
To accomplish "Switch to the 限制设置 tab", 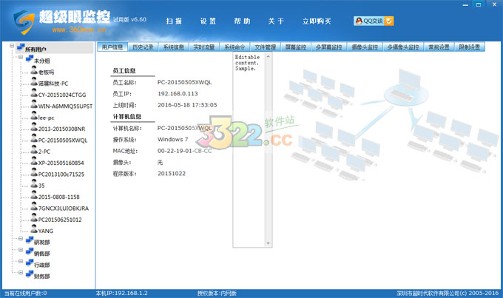I will [x=469, y=47].
